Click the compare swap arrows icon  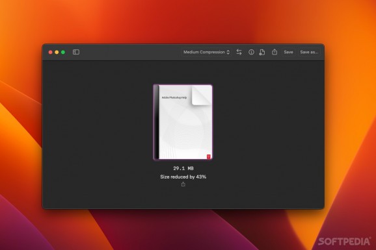239,52
